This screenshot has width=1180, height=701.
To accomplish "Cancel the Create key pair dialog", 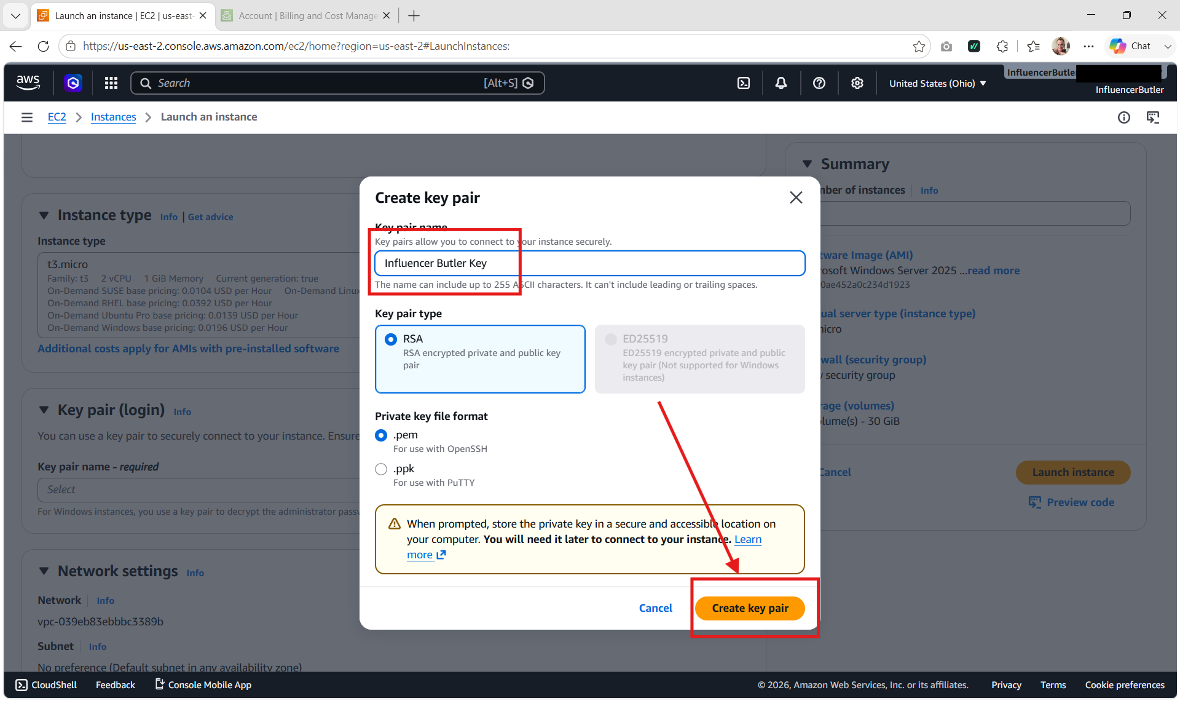I will click(655, 608).
